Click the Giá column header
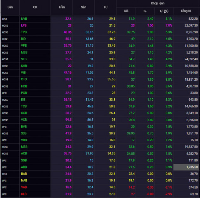Image resolution: width=200 pixels, height=198 pixels. [126, 11]
